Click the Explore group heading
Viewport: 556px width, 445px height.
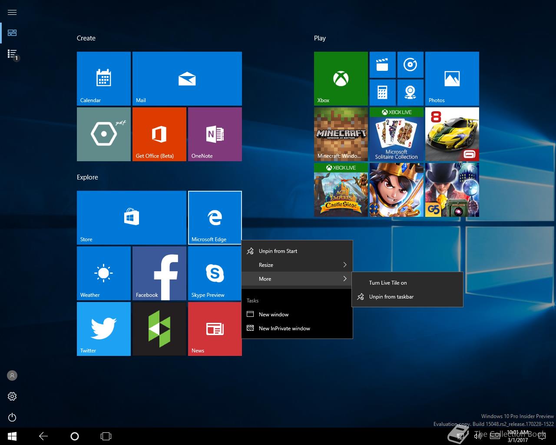click(87, 177)
